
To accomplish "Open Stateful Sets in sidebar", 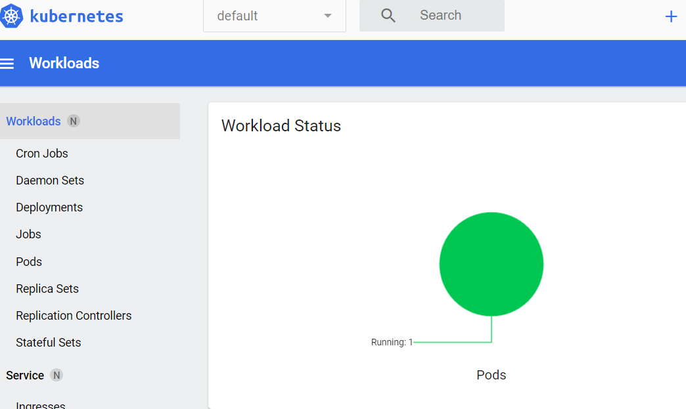I will click(49, 343).
